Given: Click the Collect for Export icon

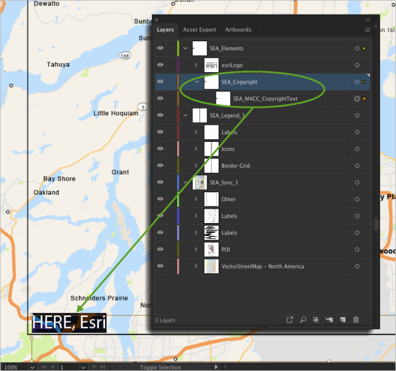Looking at the screenshot, I should coord(290,319).
